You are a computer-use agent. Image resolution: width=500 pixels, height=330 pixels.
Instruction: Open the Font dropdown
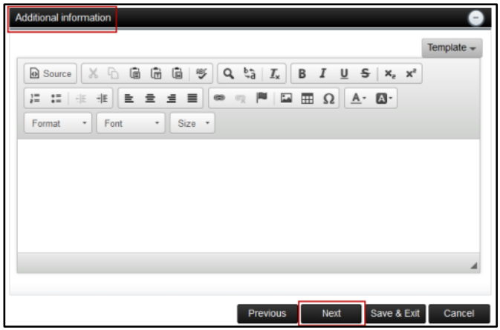tap(131, 123)
